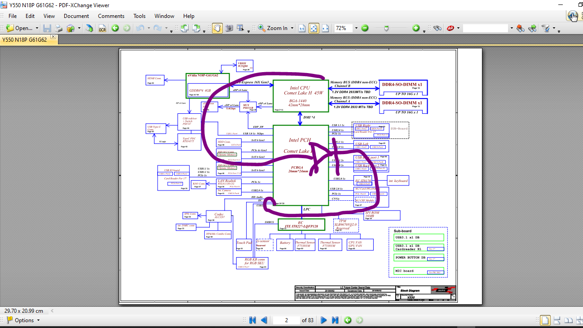Click the globe icon in the top-right corner
Screen dimensions: 583x328
(573, 16)
